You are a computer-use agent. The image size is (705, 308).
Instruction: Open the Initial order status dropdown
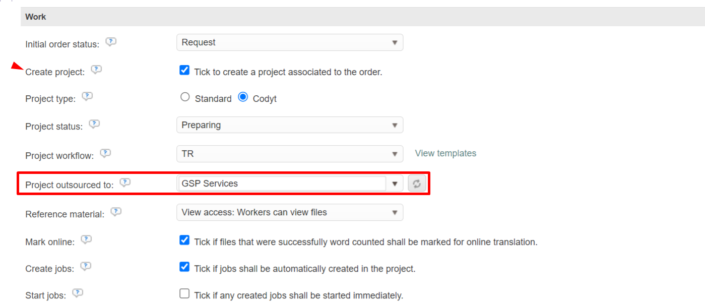[x=289, y=43]
